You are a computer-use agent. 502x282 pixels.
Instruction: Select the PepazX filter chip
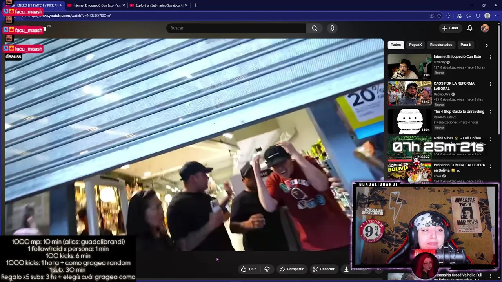click(415, 45)
